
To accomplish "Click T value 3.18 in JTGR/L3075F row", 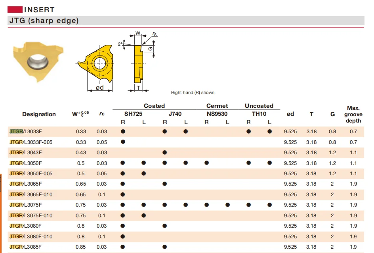I will point(311,205).
